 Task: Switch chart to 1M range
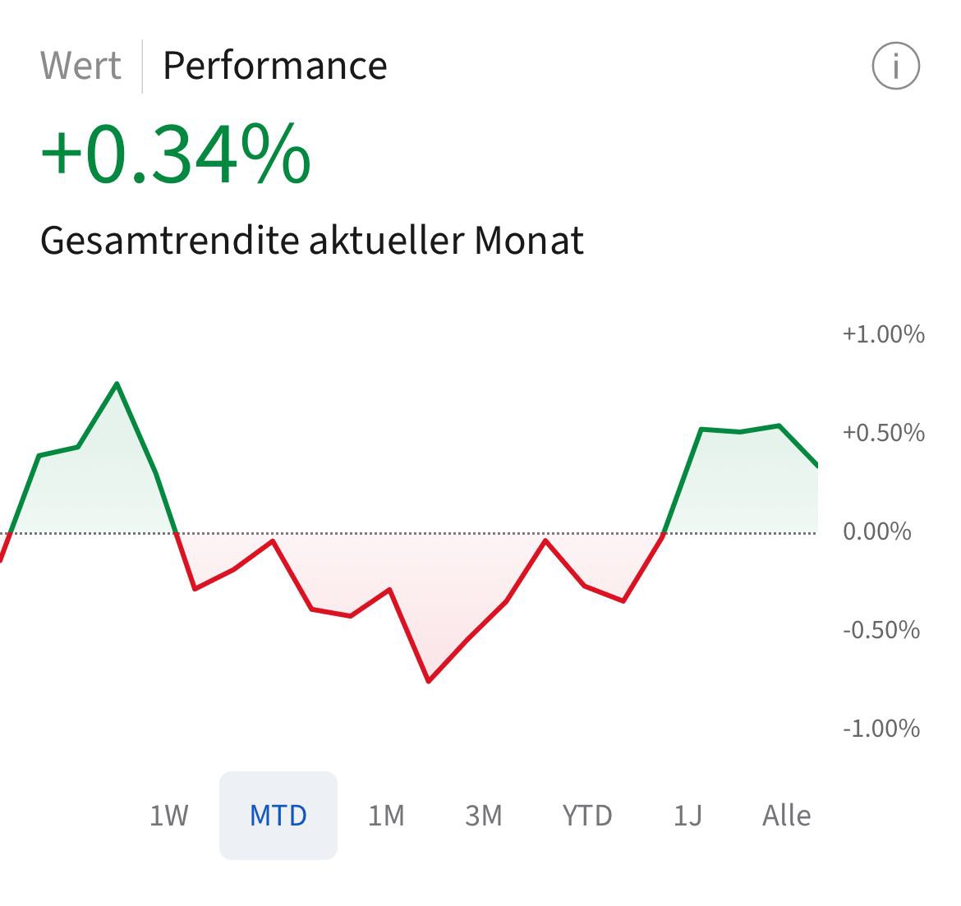[x=386, y=816]
